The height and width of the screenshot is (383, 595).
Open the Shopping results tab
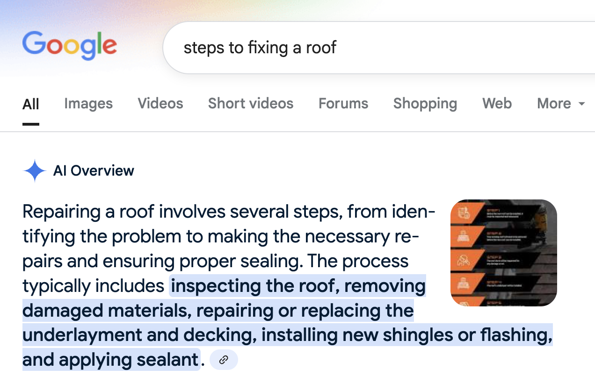click(425, 103)
